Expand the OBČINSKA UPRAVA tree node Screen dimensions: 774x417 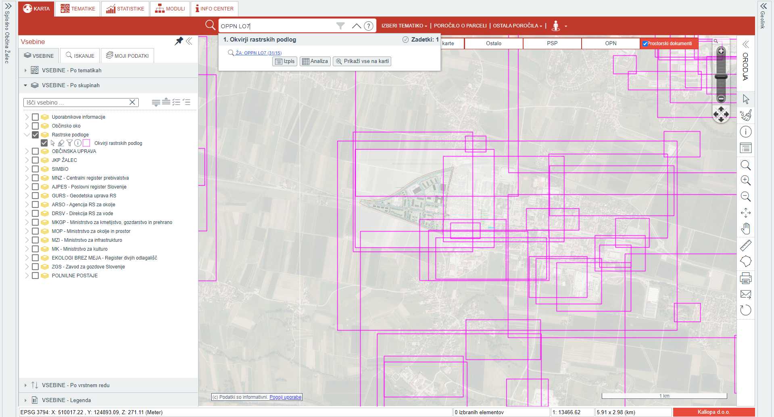click(27, 151)
